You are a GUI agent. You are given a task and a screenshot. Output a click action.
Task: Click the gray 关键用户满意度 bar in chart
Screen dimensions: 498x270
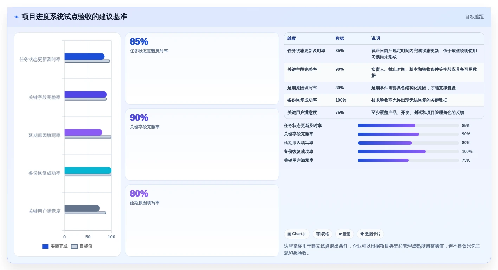(82, 208)
